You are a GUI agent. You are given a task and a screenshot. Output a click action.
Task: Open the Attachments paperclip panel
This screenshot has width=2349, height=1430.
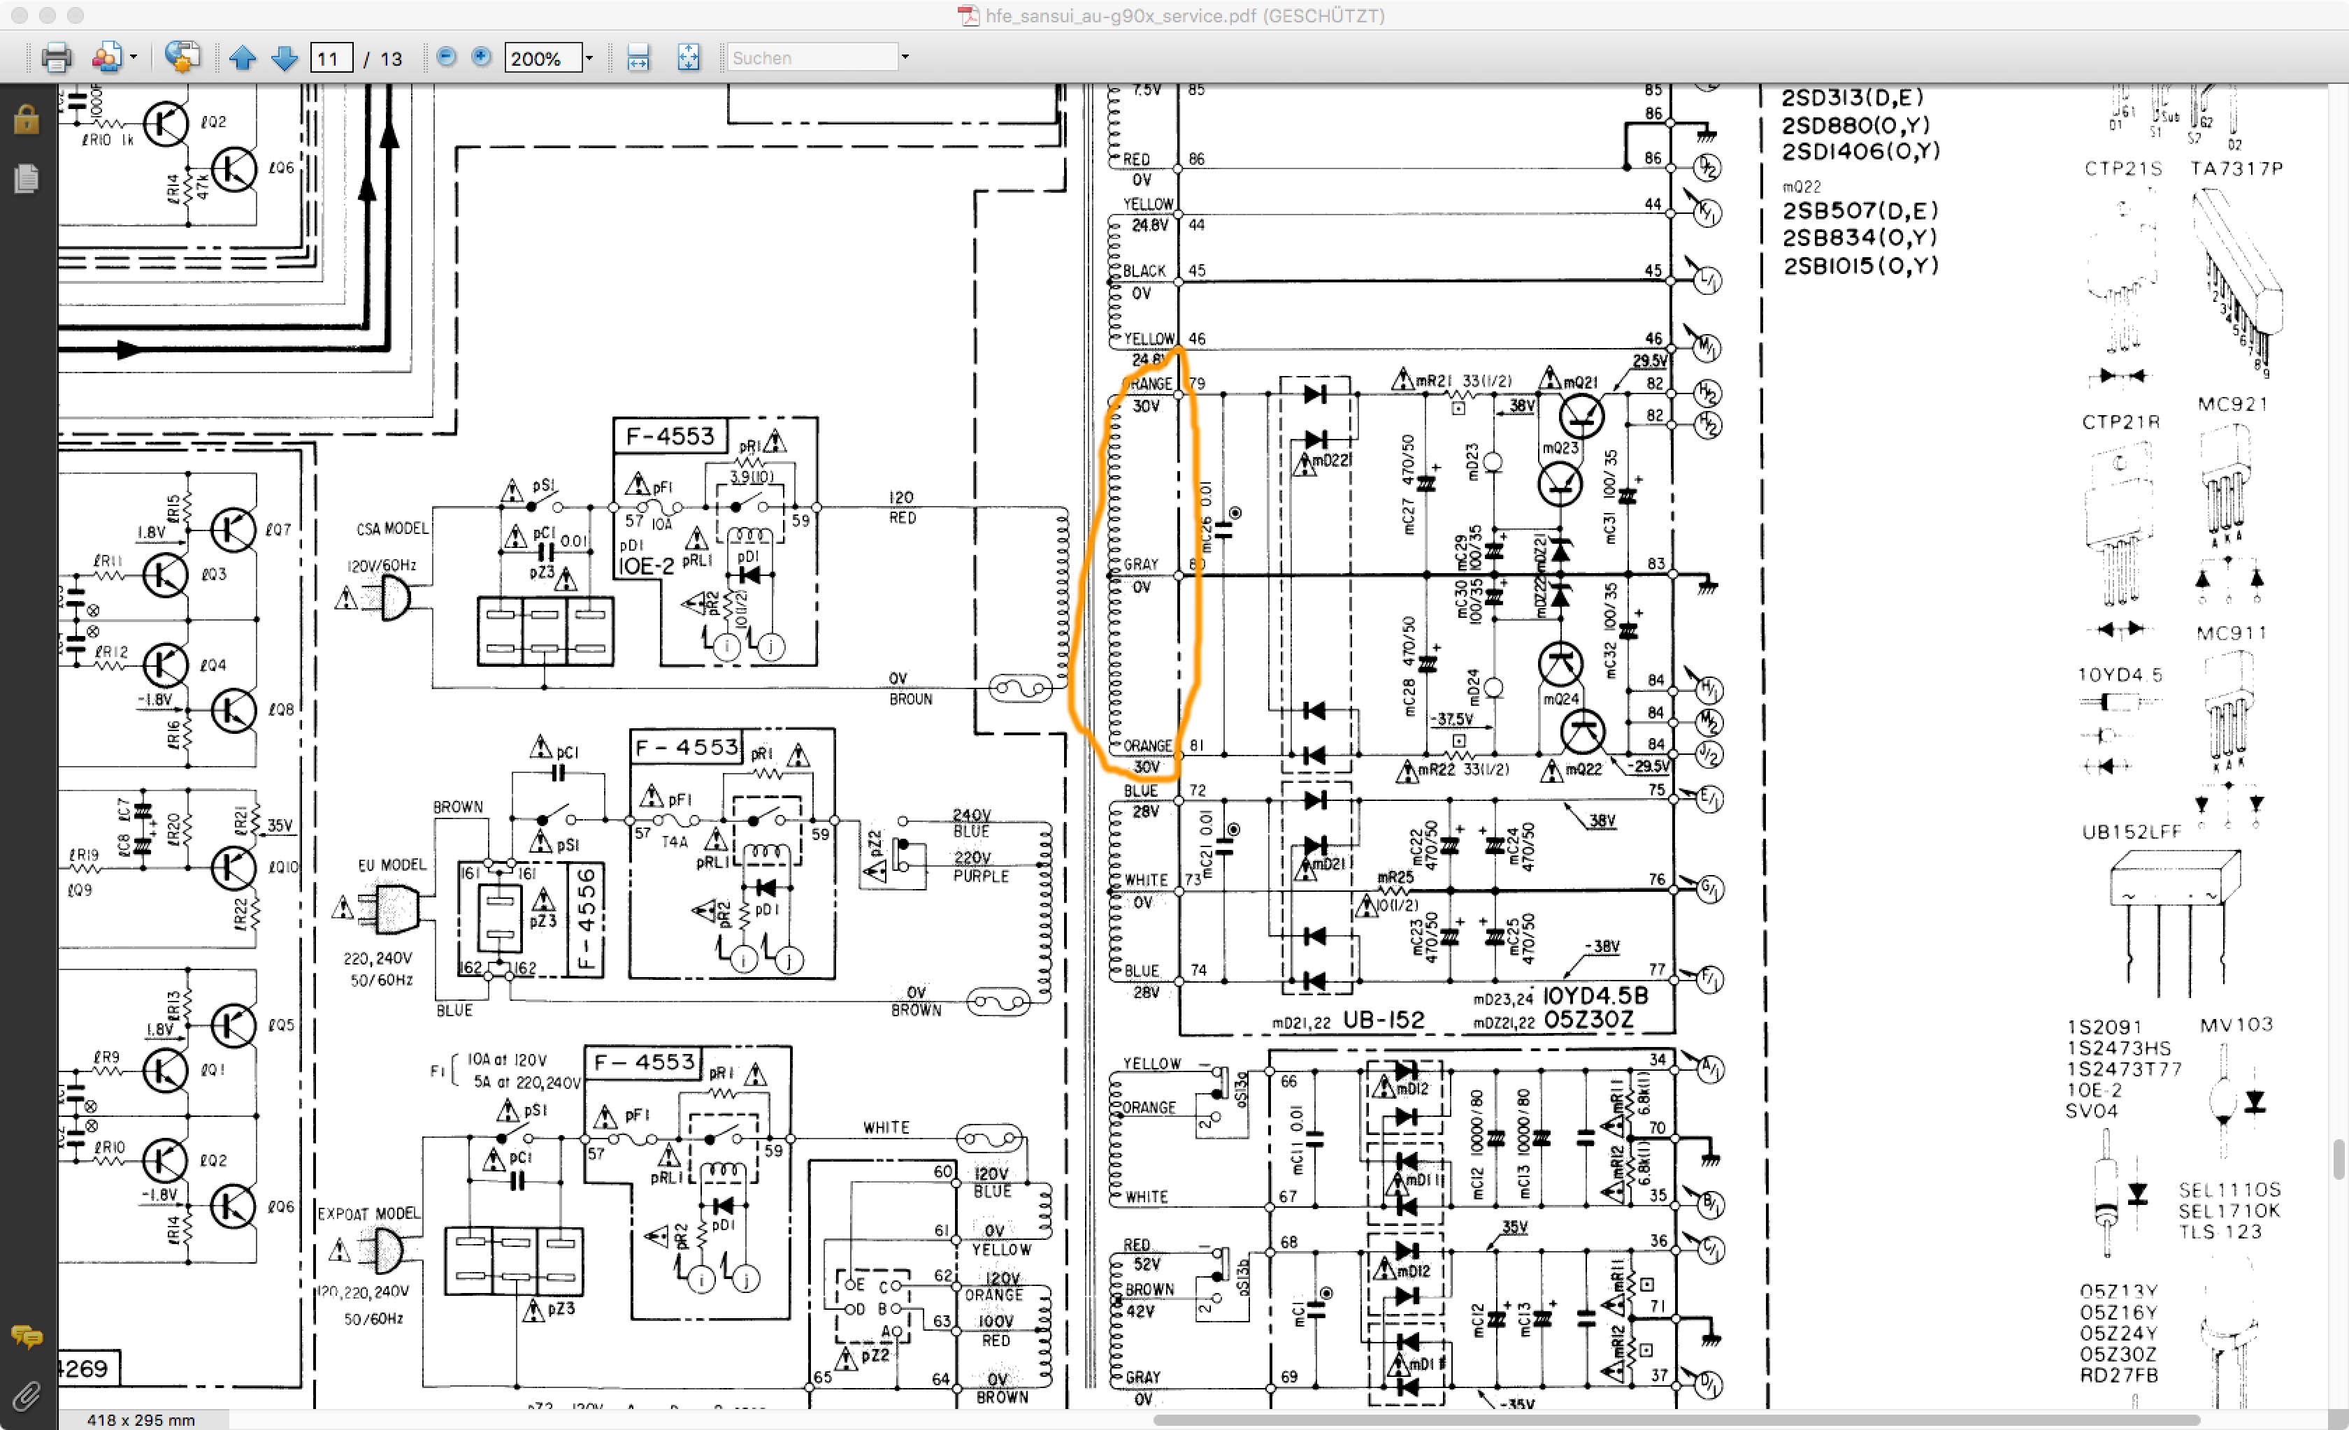pos(27,1396)
